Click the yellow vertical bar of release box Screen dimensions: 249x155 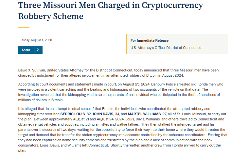[x=127, y=44]
